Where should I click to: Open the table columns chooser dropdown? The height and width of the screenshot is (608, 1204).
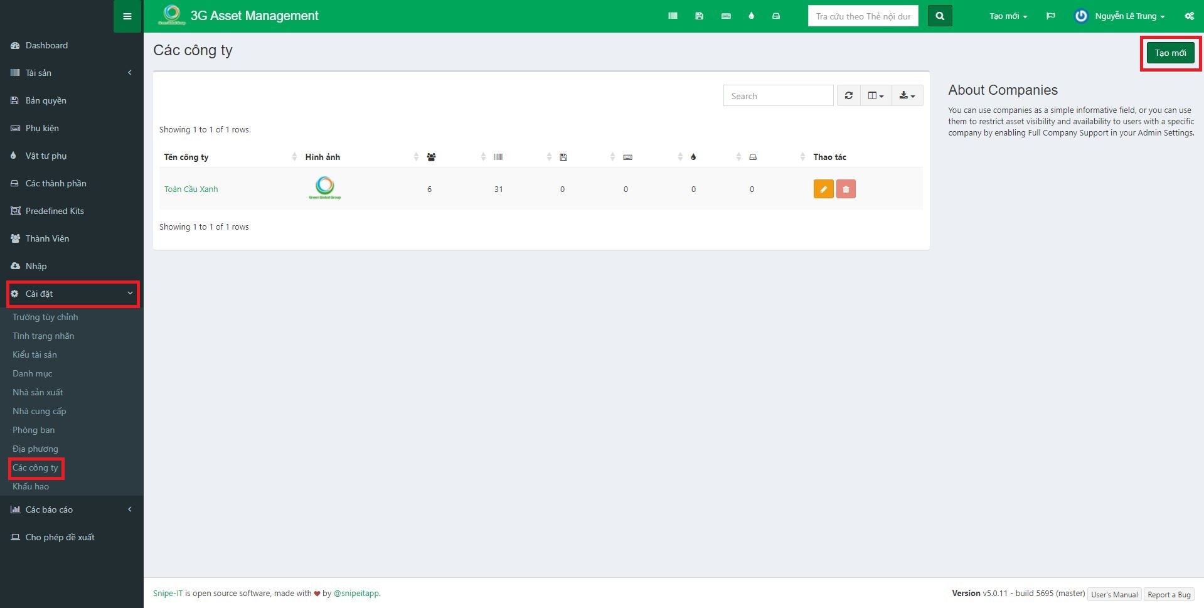click(x=875, y=96)
